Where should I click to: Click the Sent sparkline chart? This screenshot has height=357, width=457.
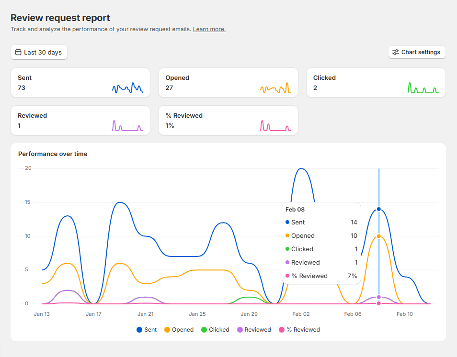[x=127, y=88]
